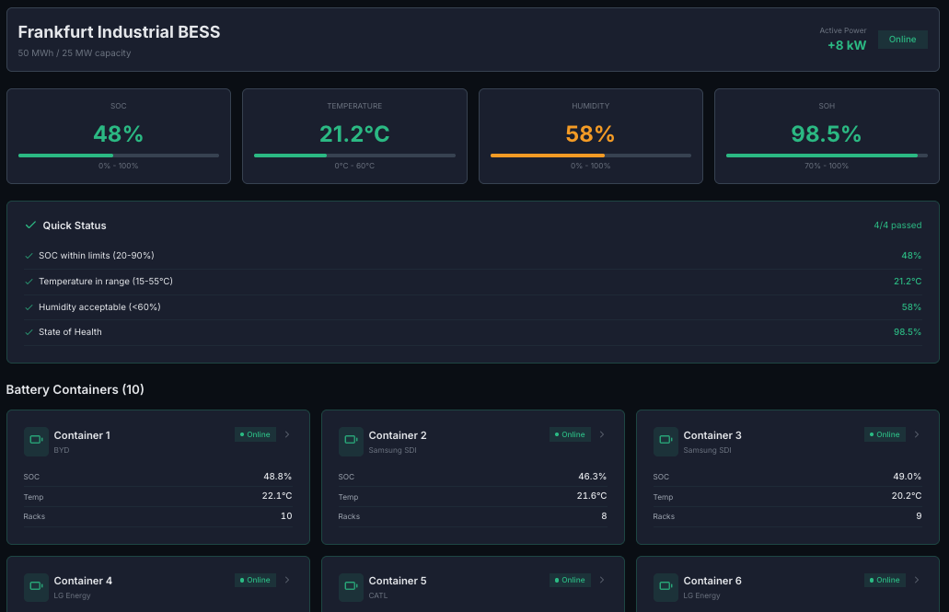
Task: Toggle the Online status badge in the header
Action: point(902,40)
